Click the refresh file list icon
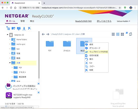The image size is (138, 109). [x=130, y=34]
